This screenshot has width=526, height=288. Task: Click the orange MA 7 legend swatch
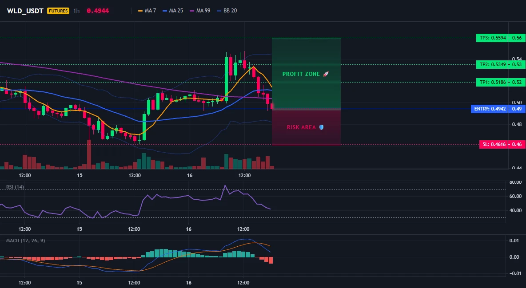pyautogui.click(x=140, y=11)
